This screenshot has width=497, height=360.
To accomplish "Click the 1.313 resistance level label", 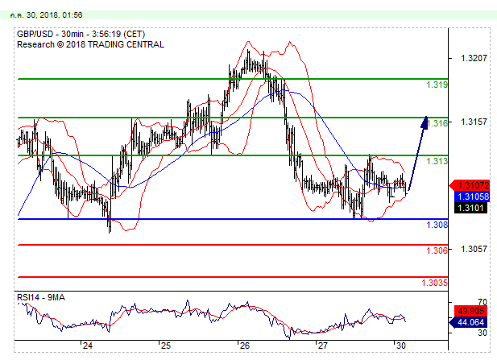I will click(437, 161).
